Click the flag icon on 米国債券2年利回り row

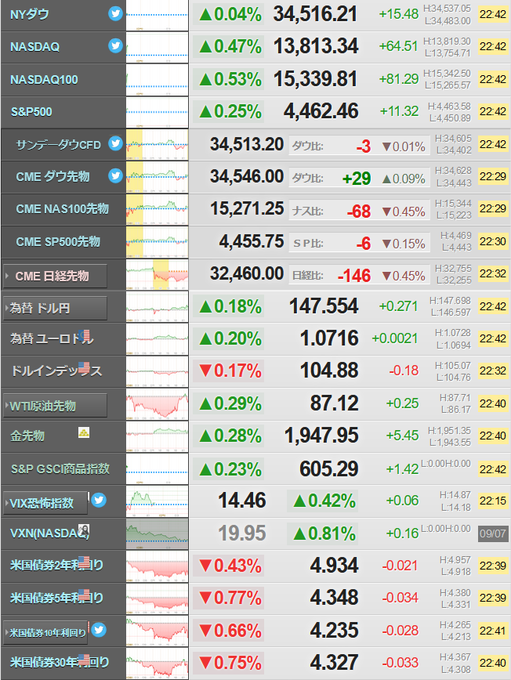(84, 562)
